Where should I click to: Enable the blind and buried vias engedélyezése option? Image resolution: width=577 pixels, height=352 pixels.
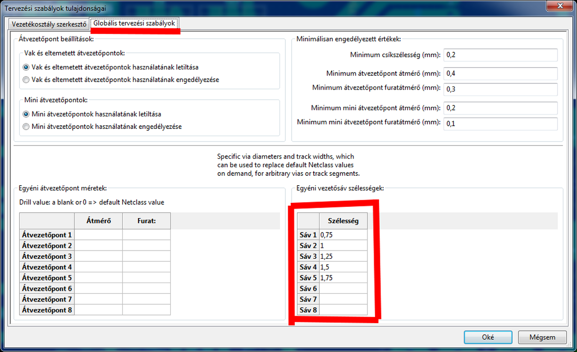(26, 80)
